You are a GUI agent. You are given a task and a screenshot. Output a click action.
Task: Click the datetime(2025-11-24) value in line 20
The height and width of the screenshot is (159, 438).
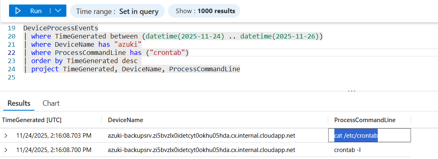pyautogui.click(x=185, y=36)
